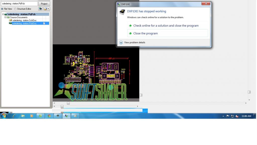Open soledering station.SchDoc in tree

click(x=24, y=20)
